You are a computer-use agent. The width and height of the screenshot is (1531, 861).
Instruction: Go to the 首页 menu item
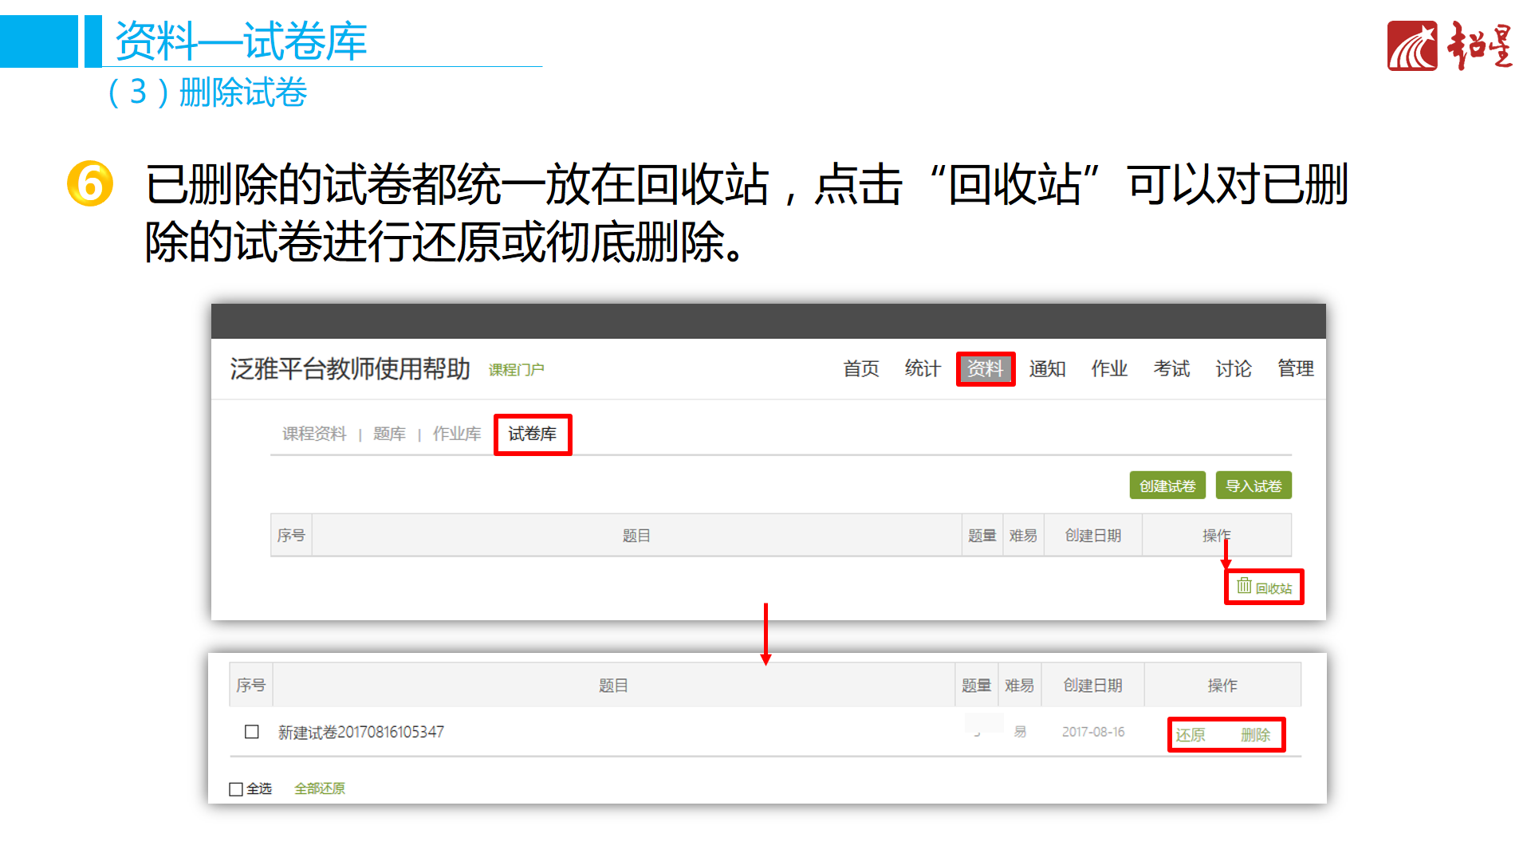[x=861, y=369]
